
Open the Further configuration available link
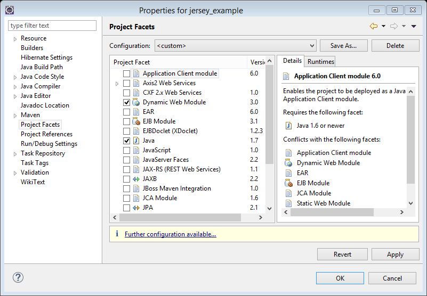(x=171, y=234)
